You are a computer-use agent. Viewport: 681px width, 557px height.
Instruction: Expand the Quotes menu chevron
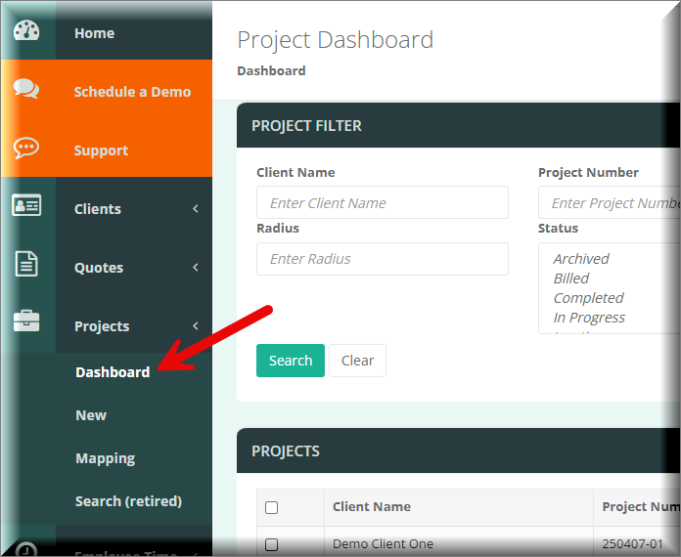pos(196,268)
